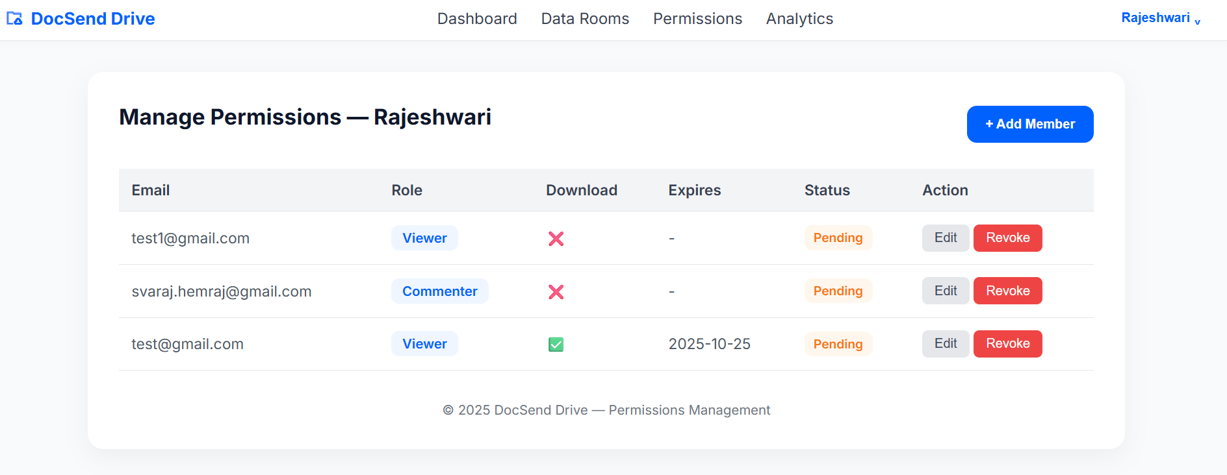Go to Data Rooms page
Screen dimensions: 1227x475
[x=585, y=19]
